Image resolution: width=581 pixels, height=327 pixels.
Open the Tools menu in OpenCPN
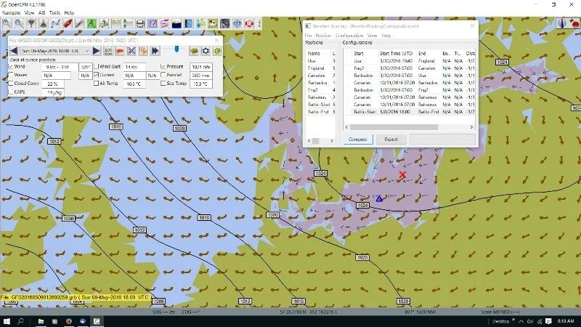[54, 12]
